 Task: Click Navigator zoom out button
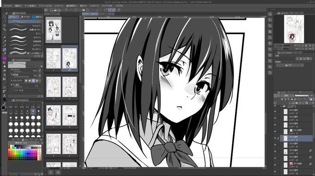300,46
